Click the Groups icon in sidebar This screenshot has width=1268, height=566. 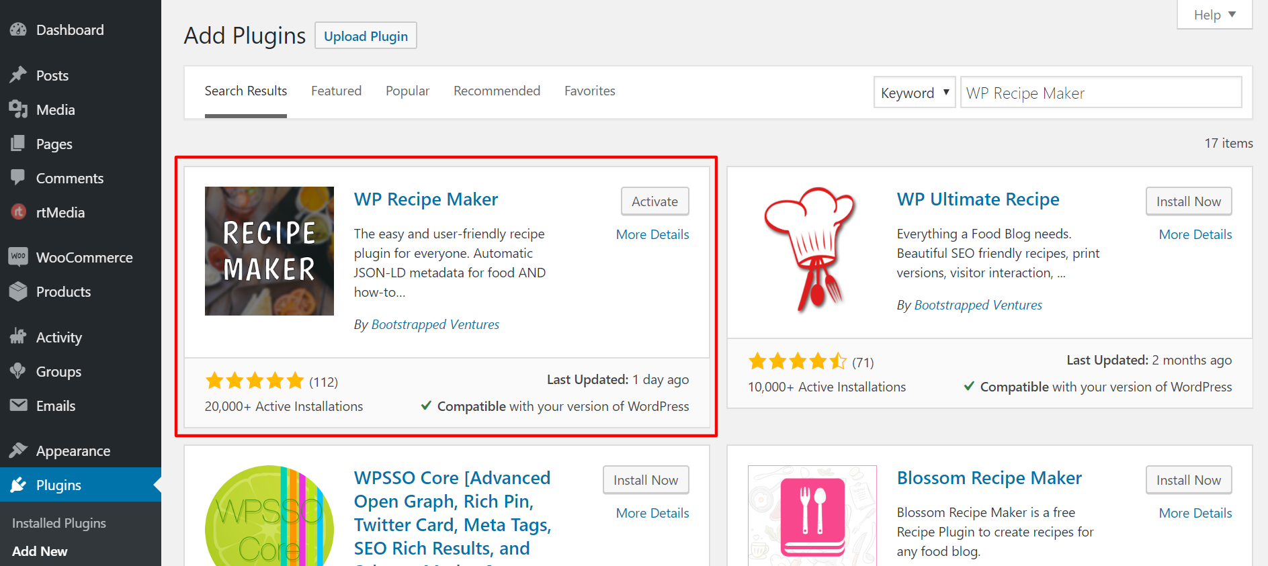pyautogui.click(x=18, y=371)
